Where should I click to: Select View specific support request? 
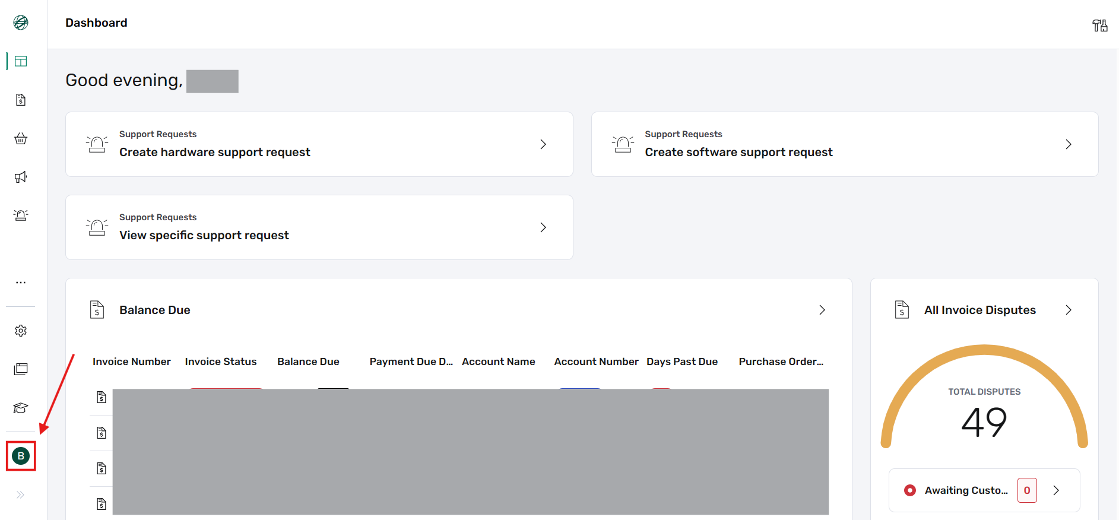(x=204, y=236)
